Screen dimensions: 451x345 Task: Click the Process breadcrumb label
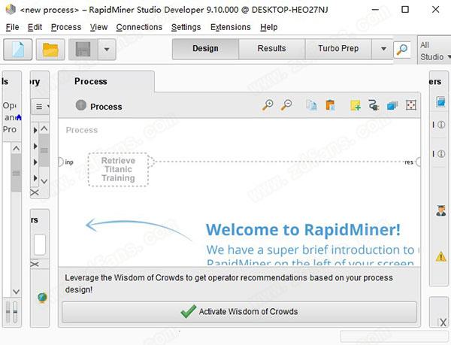coord(106,107)
